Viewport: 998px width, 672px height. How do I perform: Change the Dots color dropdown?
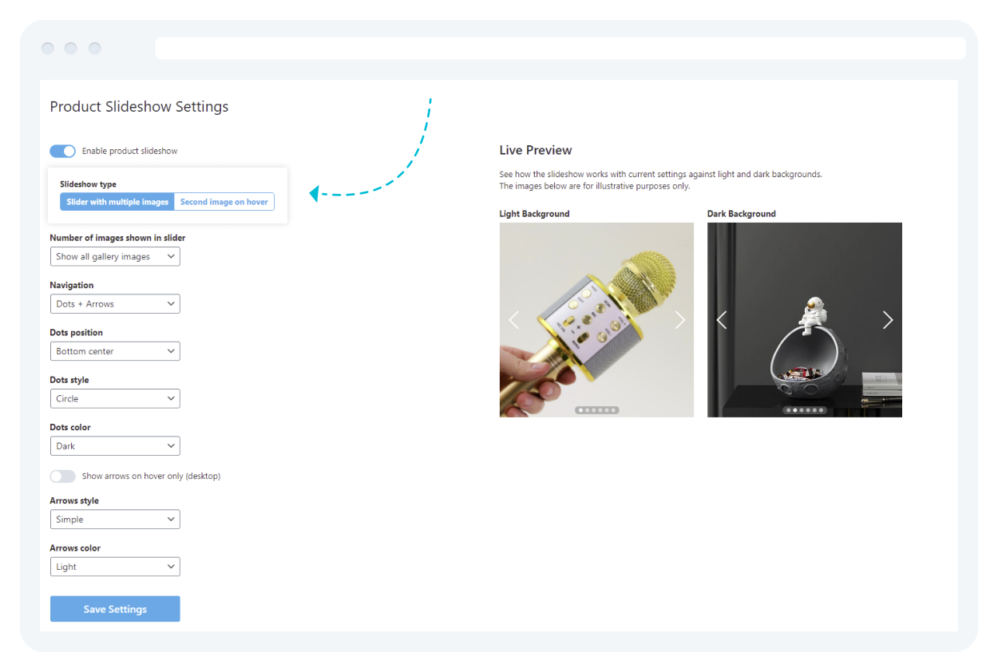(115, 446)
